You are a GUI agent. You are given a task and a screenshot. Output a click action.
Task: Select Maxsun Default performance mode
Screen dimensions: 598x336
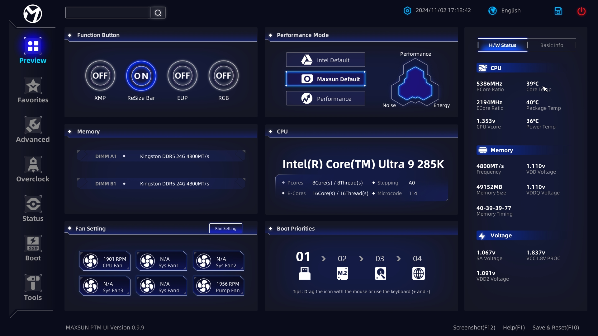coord(325,79)
